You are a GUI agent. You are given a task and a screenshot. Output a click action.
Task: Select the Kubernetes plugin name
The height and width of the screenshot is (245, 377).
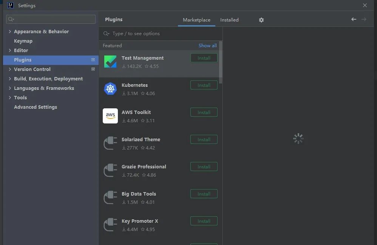134,85
